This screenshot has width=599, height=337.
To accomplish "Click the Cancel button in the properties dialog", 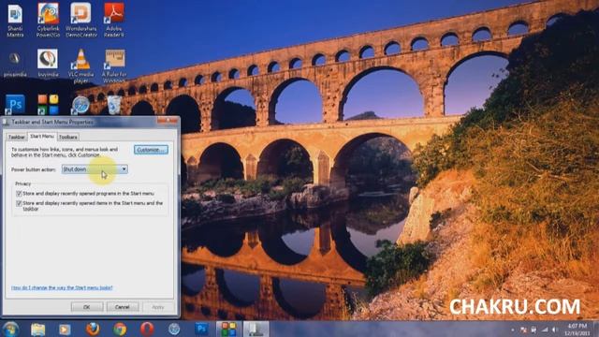I will pos(123,307).
